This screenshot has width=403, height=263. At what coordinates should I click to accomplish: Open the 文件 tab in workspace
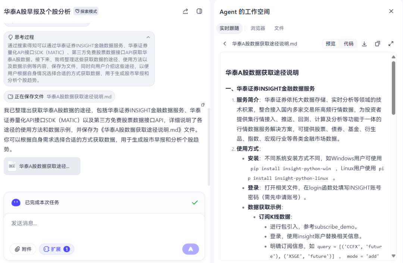point(279,28)
